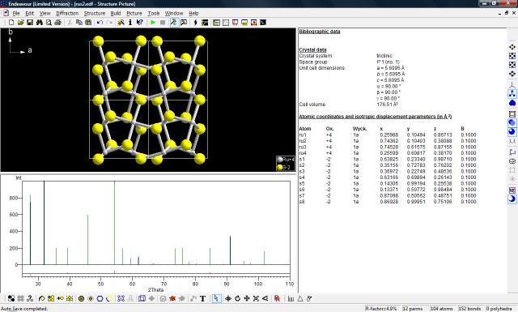Image resolution: width=518 pixels, height=312 pixels.
Task: Click the grey Ru+4 legend sphere
Action: (280, 160)
